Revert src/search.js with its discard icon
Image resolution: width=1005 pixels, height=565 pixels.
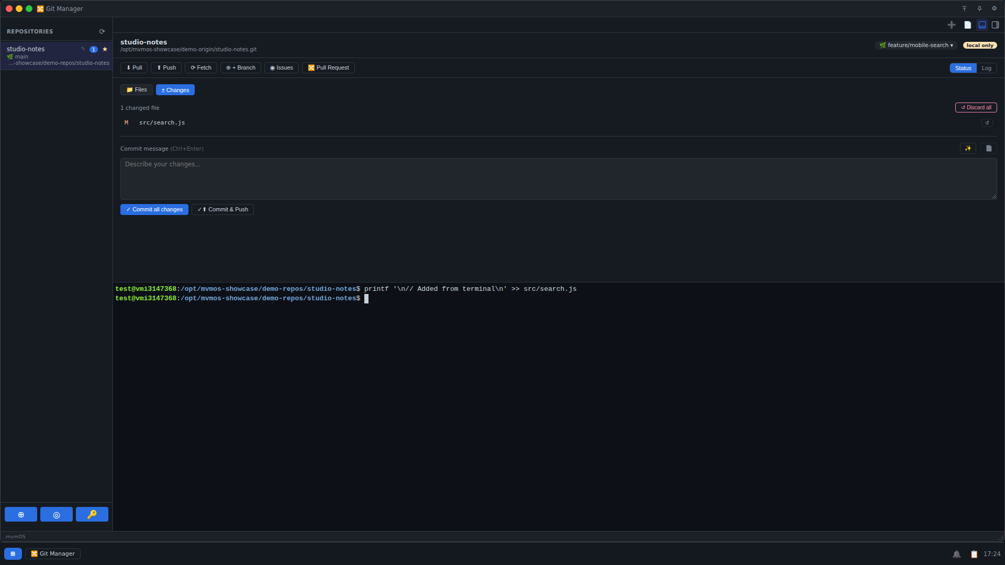pyautogui.click(x=987, y=123)
